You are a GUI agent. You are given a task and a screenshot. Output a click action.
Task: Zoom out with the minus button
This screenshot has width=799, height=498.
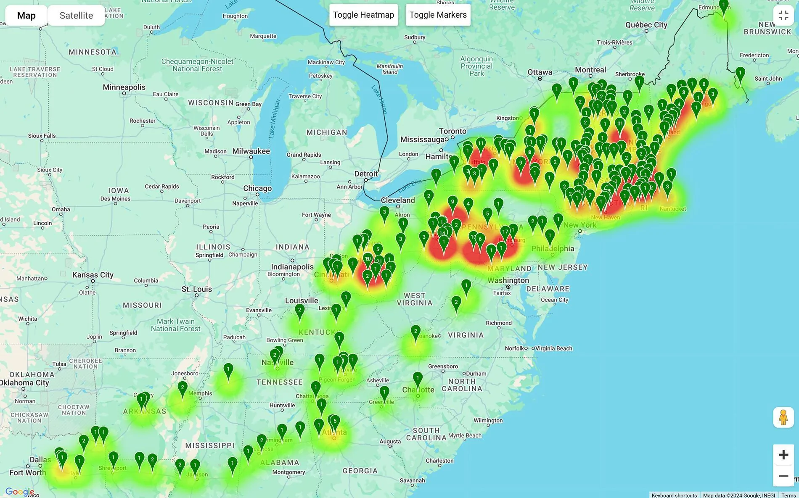pyautogui.click(x=783, y=476)
